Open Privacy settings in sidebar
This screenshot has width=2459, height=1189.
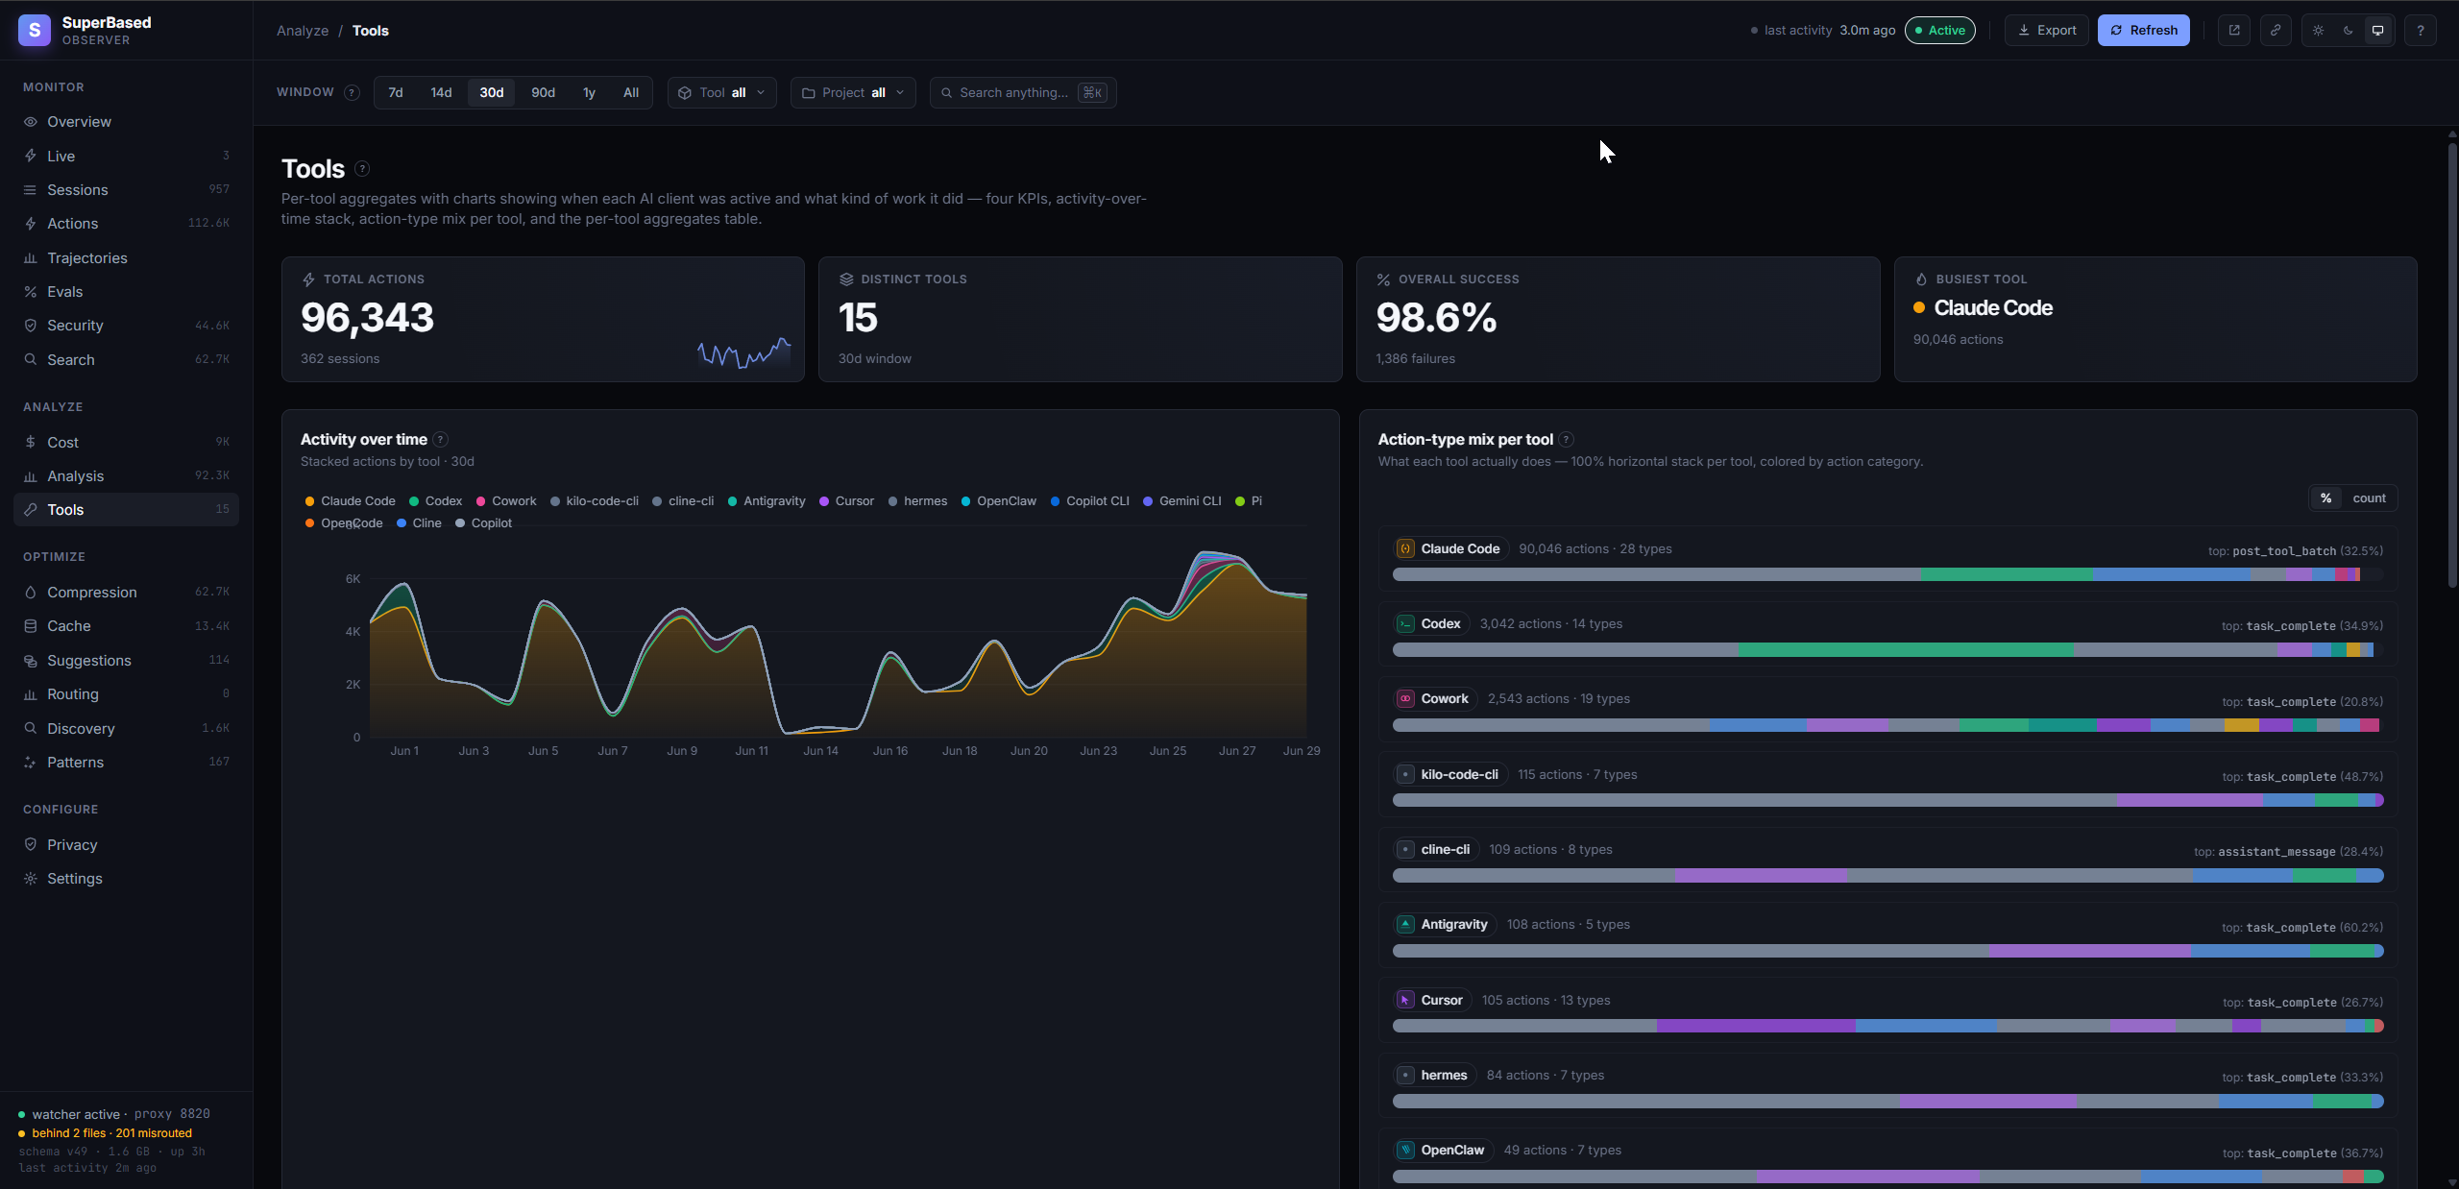pos(126,844)
